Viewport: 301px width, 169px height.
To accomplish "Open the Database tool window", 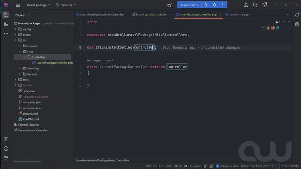I will pos(297,24).
